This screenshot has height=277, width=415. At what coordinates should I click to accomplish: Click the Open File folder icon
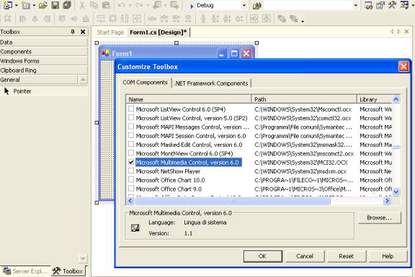click(43, 5)
